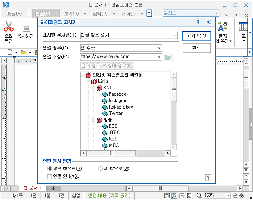Viewport: 253px width, 200px height.
Task: Click the Table (표) icon in ribbon
Action: 243,26
